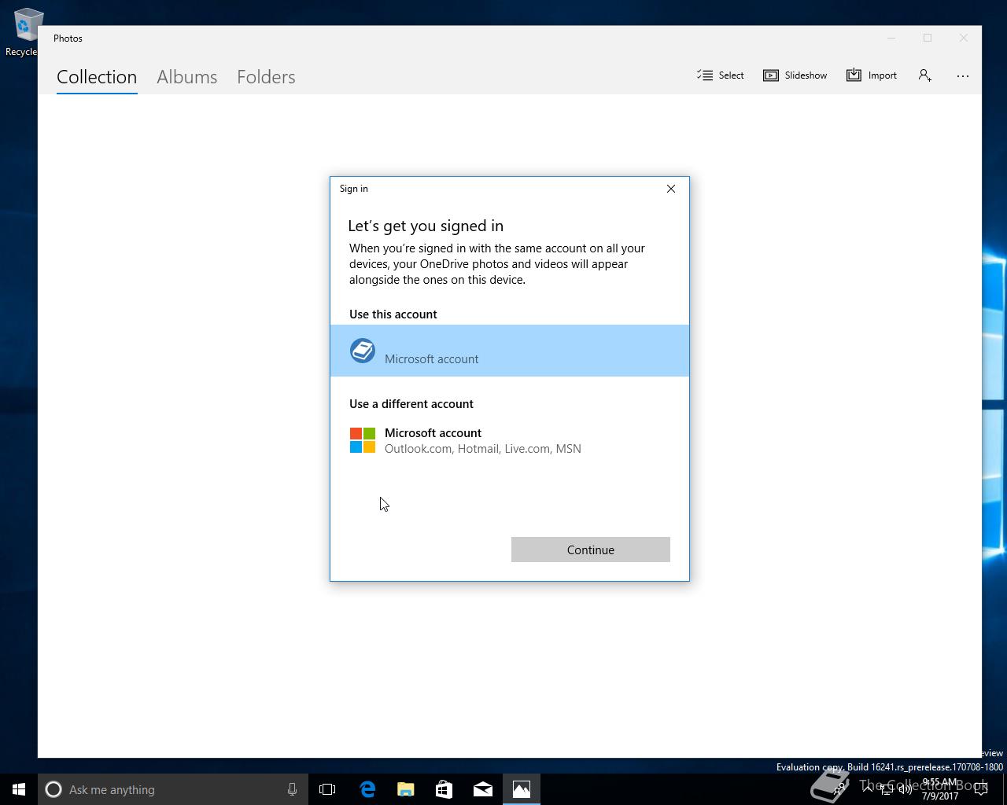This screenshot has height=805, width=1007.
Task: Maximize the Photos window
Action: (928, 38)
